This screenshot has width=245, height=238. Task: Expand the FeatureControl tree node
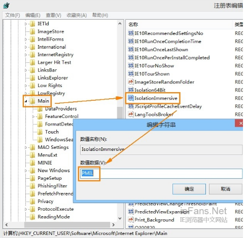click(x=33, y=116)
